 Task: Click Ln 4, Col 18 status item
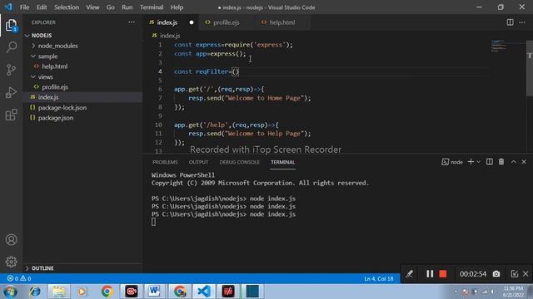pos(379,279)
